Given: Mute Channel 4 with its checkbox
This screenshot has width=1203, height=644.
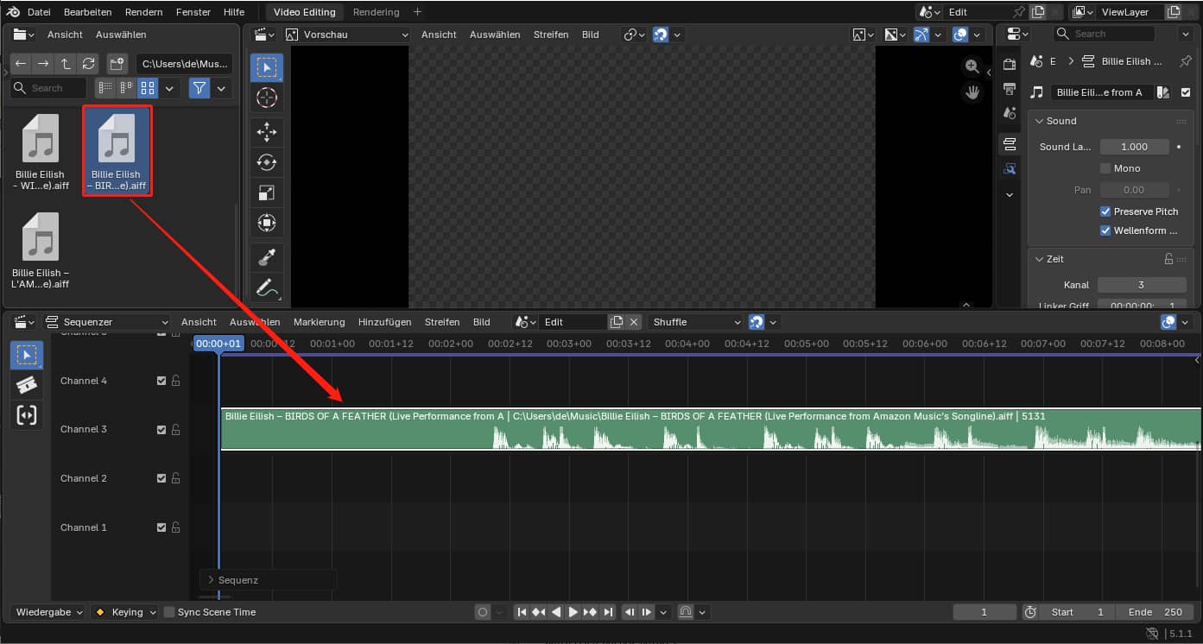Looking at the screenshot, I should pyautogui.click(x=161, y=381).
